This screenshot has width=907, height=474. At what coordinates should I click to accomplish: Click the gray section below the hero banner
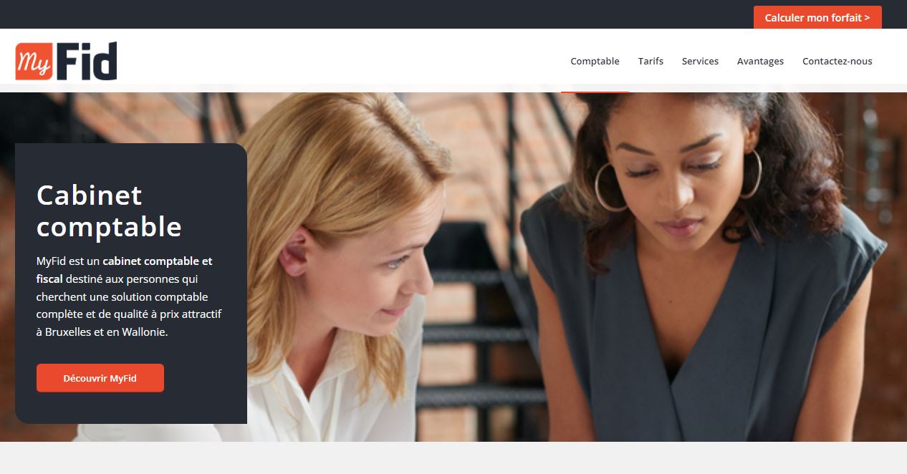pyautogui.click(x=453, y=458)
